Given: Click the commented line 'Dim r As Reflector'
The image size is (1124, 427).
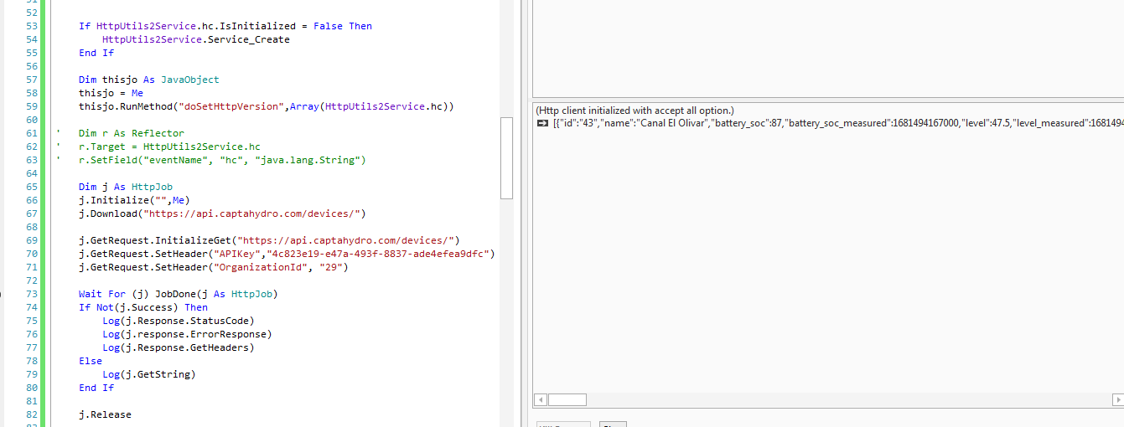Looking at the screenshot, I should 132,133.
